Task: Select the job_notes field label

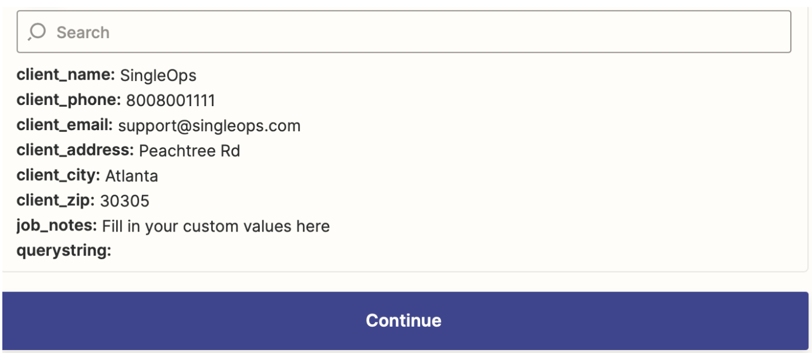Action: 57,226
